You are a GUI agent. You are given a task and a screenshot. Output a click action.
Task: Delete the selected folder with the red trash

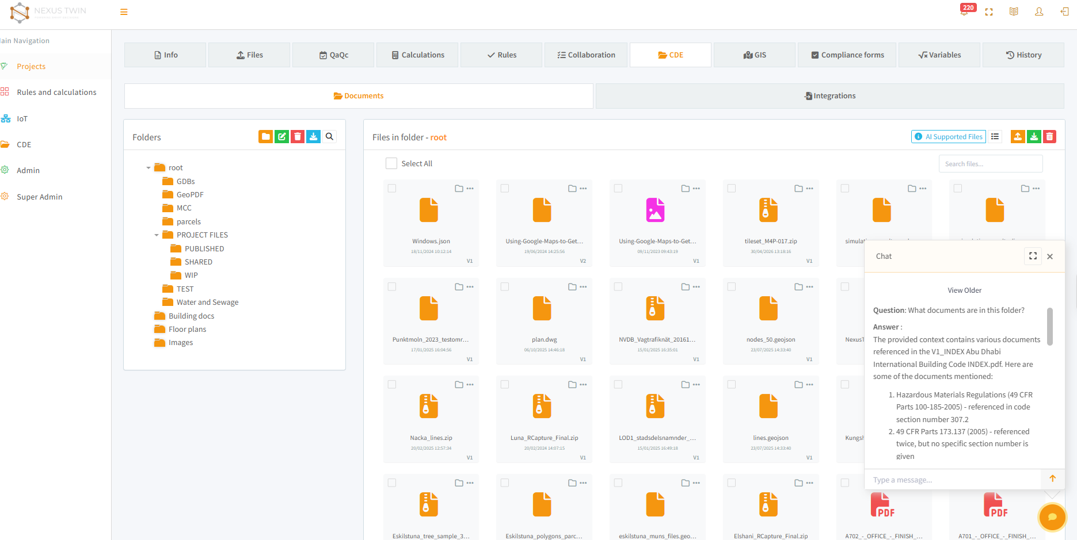coord(298,136)
